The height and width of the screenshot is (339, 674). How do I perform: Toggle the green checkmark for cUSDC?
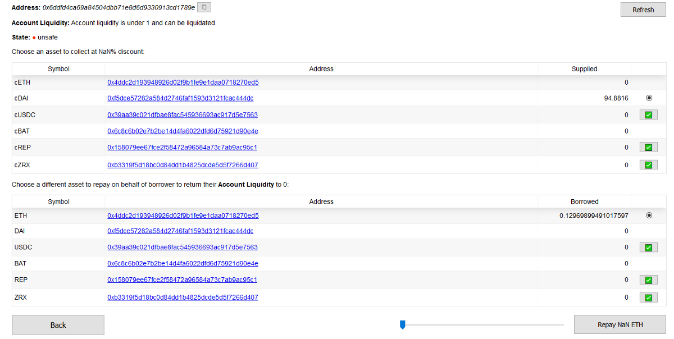click(x=648, y=114)
